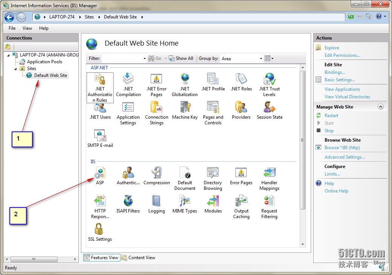Screen dimensions: 392x275
Task: Open HTTP Response Headers feature
Action: (100, 207)
